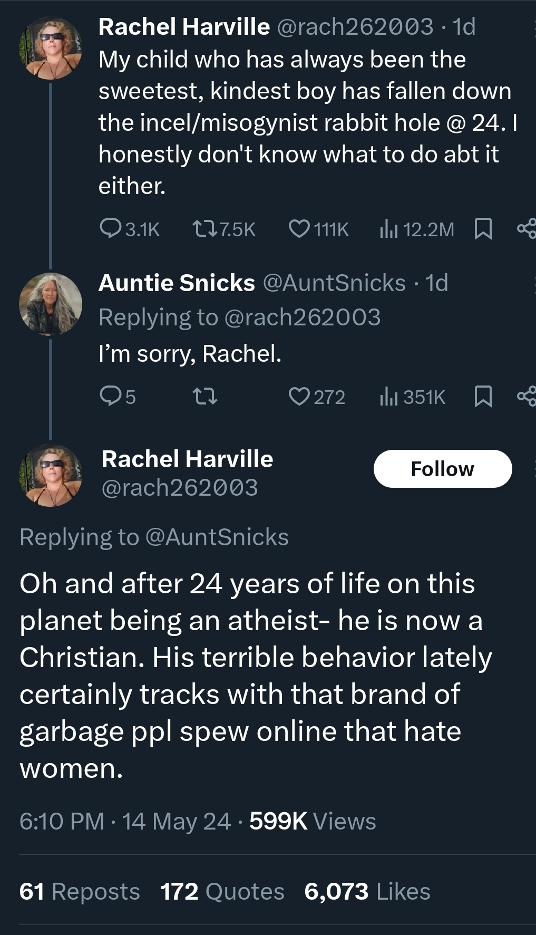Image resolution: width=536 pixels, height=935 pixels.
Task: Open Auntie Snicks' profile picture
Action: pos(51,304)
